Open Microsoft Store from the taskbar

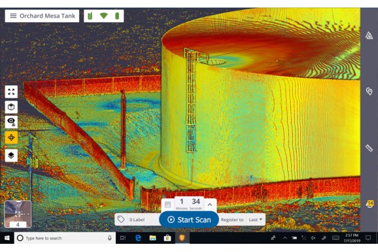[x=168, y=238]
